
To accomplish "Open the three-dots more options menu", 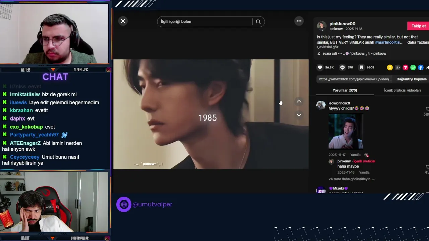I will [x=299, y=21].
